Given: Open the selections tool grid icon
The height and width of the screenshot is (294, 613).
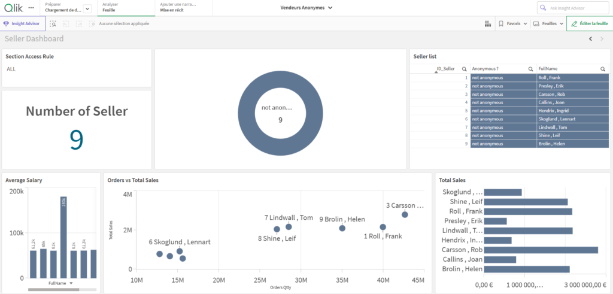Looking at the screenshot, I should (487, 23).
